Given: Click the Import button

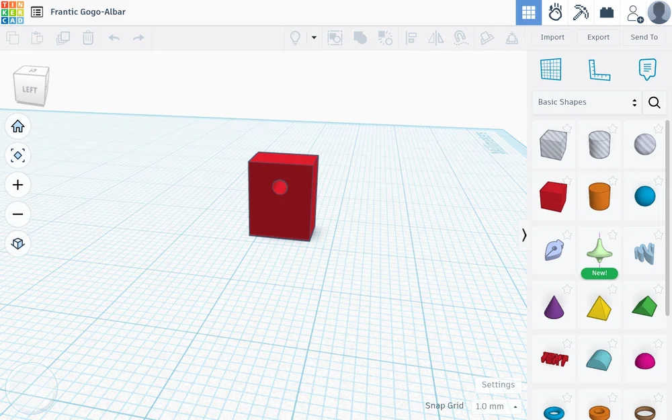Looking at the screenshot, I should tap(552, 37).
